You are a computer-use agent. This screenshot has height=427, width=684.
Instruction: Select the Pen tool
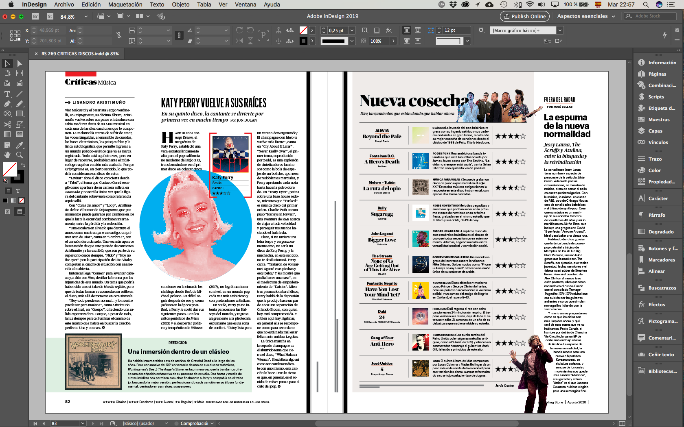click(x=7, y=104)
